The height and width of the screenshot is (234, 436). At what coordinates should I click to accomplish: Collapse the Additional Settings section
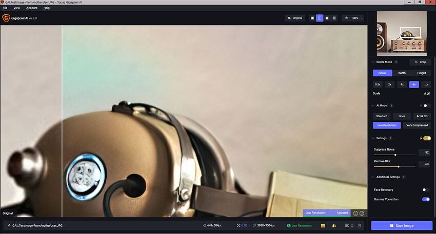pyautogui.click(x=373, y=177)
